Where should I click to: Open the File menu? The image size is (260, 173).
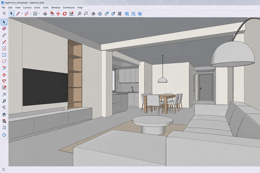pos(3,7)
